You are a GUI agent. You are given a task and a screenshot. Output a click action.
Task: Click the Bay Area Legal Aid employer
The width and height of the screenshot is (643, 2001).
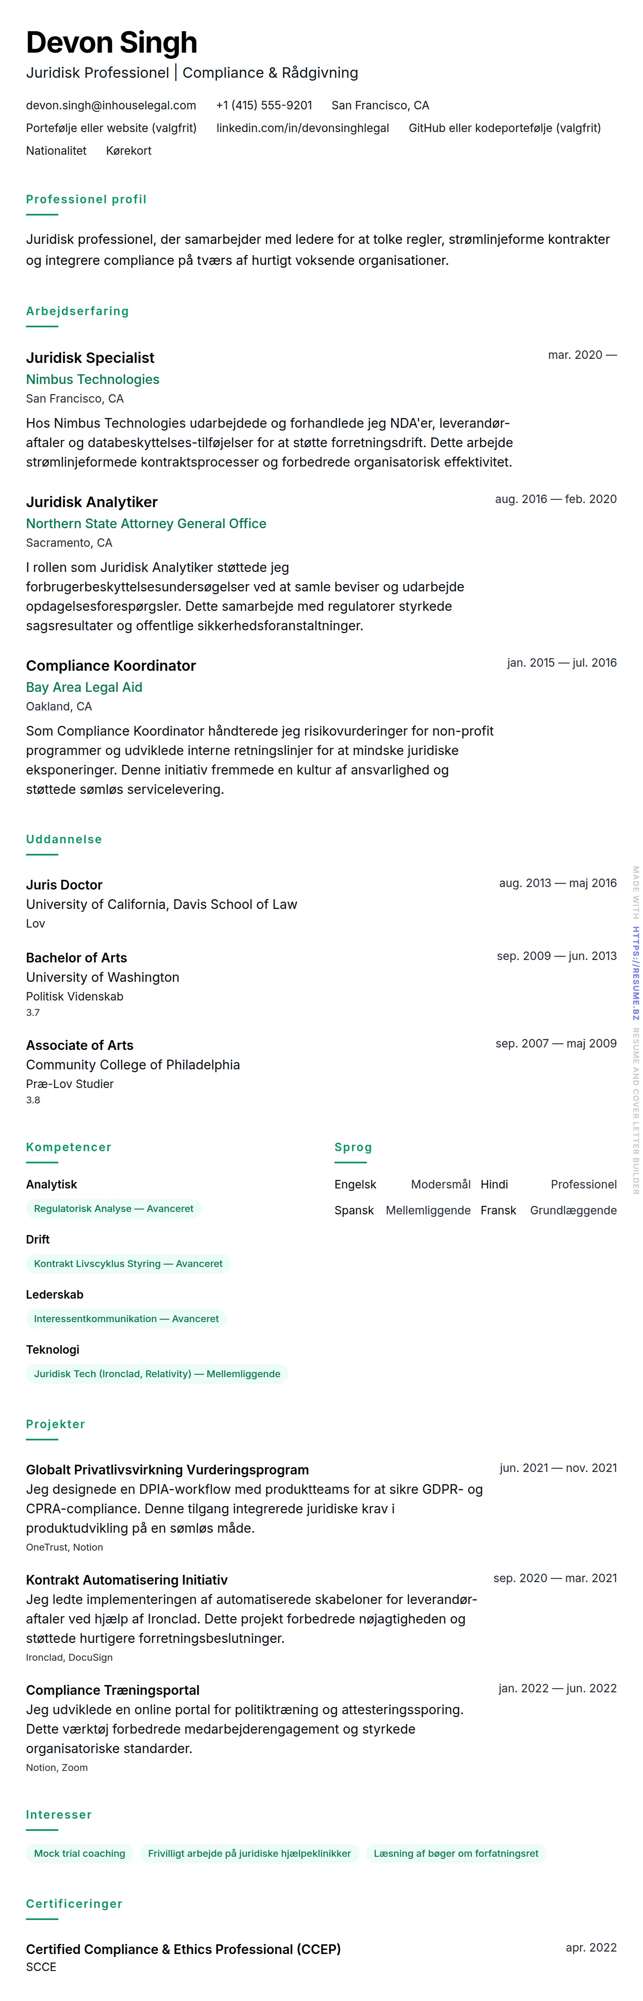click(x=84, y=687)
